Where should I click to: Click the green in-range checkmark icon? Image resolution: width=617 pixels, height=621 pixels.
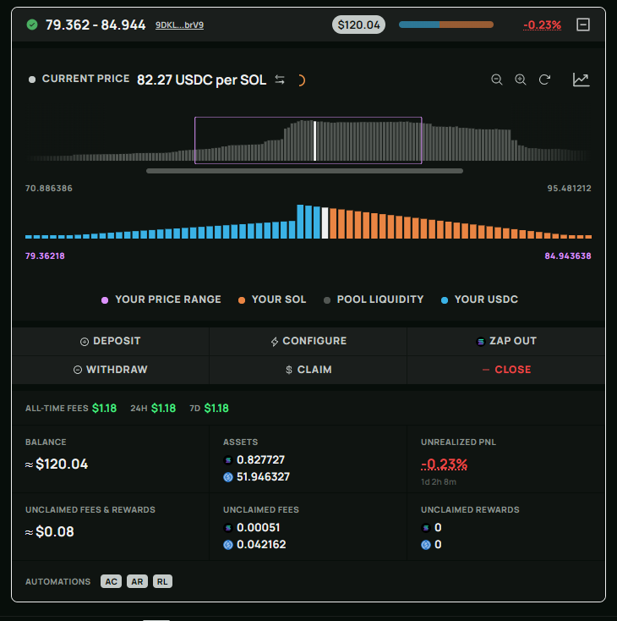click(32, 25)
